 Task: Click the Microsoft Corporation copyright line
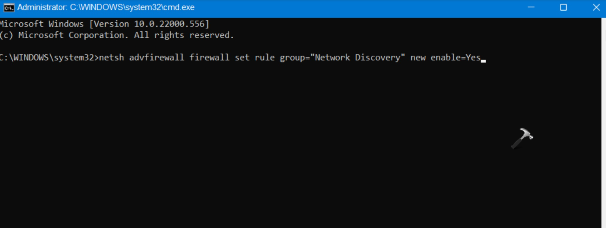(x=117, y=35)
